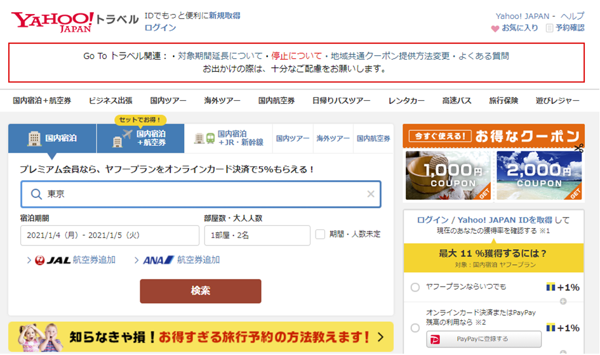Open 旅行保険 in navigation bar

point(503,101)
